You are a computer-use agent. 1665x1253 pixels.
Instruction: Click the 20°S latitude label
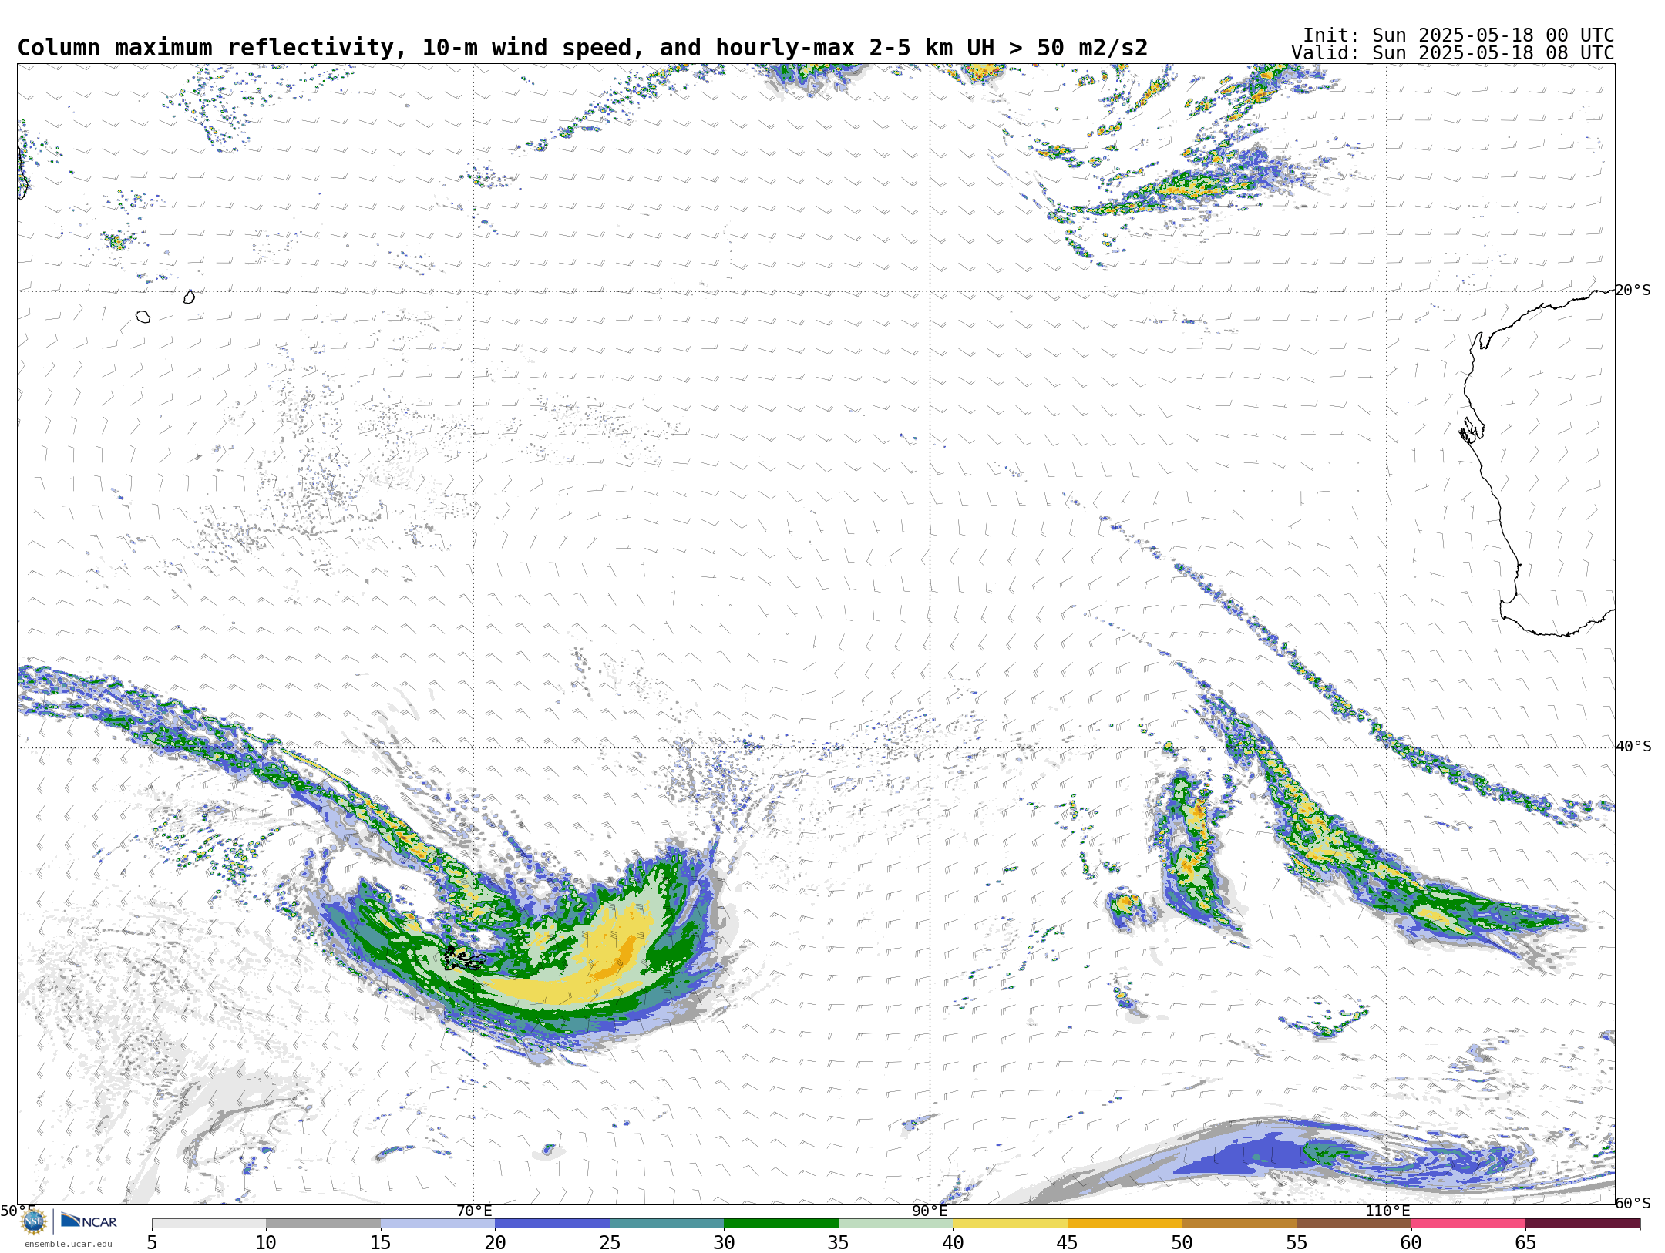coord(1633,291)
